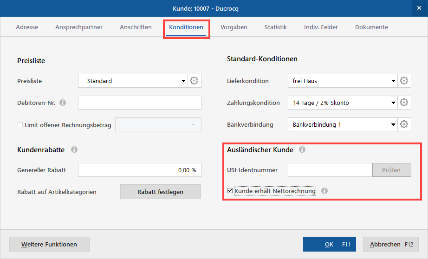
Task: Open the Ansprechpartner tab
Action: coord(79,27)
